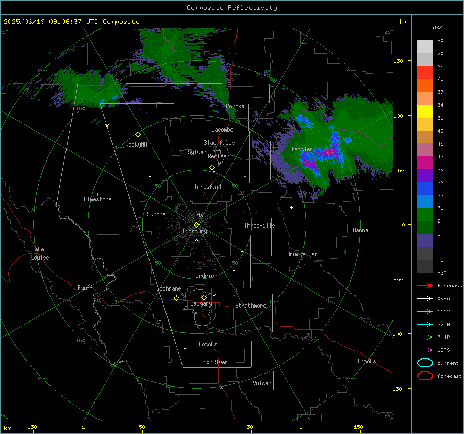
Task: Click the magenta 18TS arrow legend icon
Action: click(x=425, y=350)
